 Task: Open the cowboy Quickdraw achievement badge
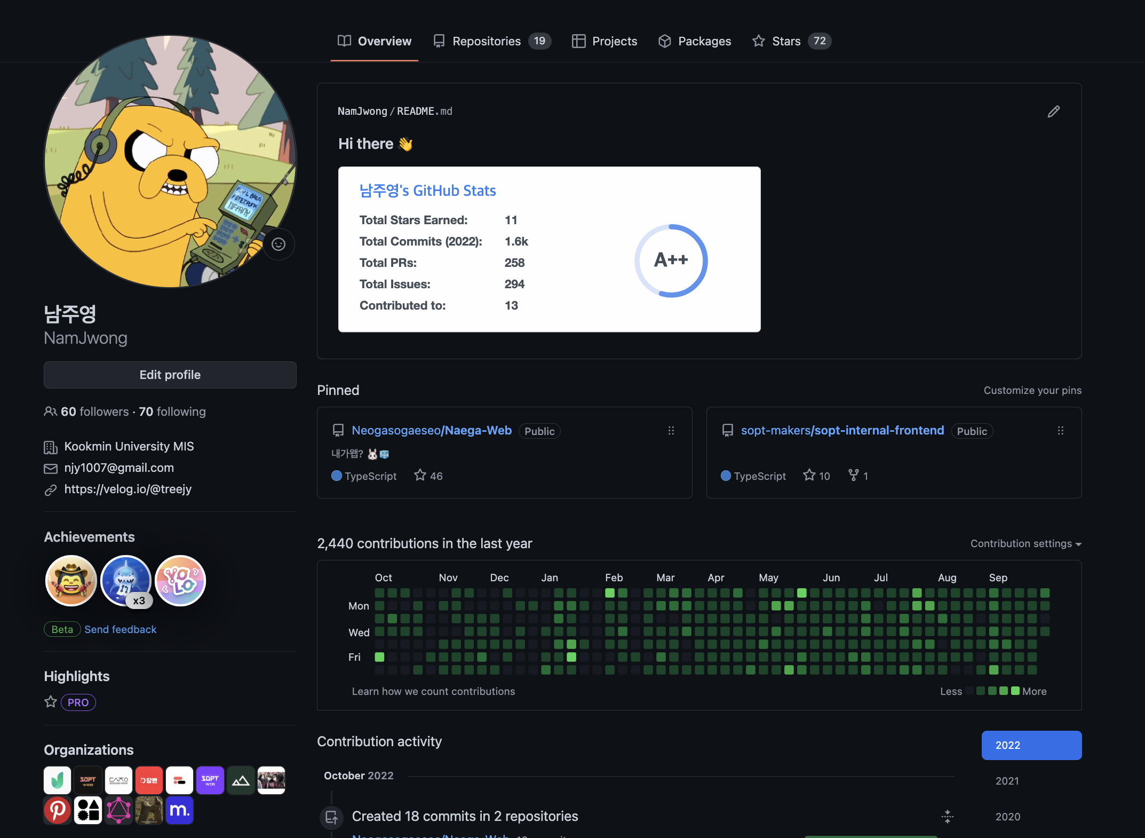[71, 581]
